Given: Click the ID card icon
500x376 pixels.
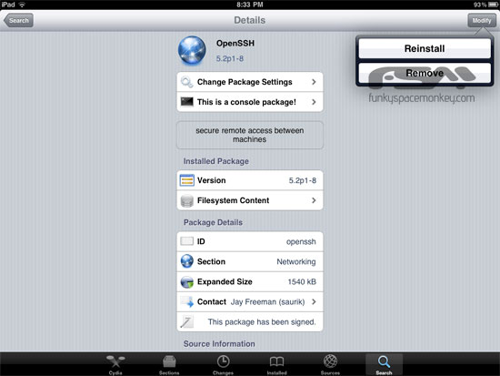Looking at the screenshot, I should (187, 241).
